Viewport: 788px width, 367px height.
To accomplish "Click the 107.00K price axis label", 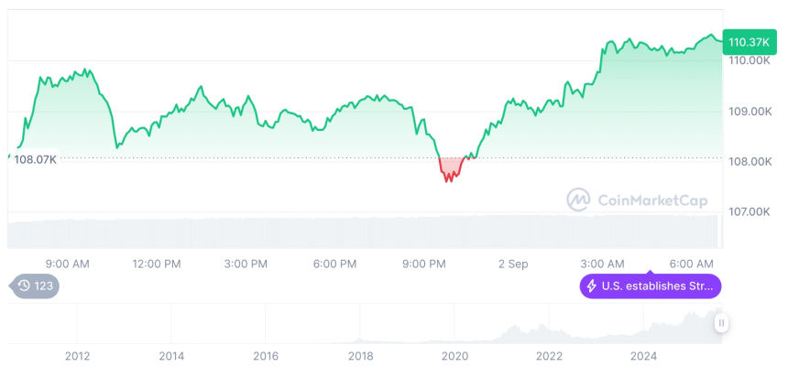I will point(748,211).
